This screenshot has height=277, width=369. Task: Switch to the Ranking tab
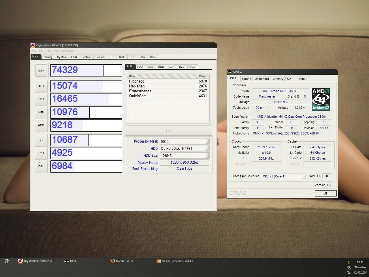pos(48,57)
